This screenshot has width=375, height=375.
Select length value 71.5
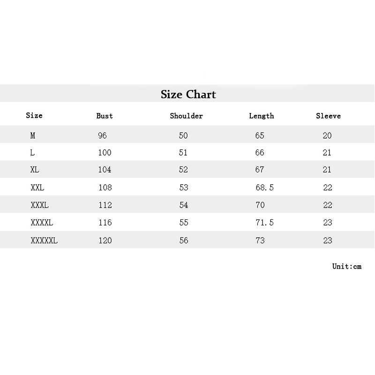coord(264,223)
